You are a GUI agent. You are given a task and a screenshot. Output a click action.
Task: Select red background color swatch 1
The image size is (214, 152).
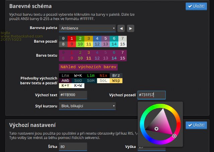point(72,38)
